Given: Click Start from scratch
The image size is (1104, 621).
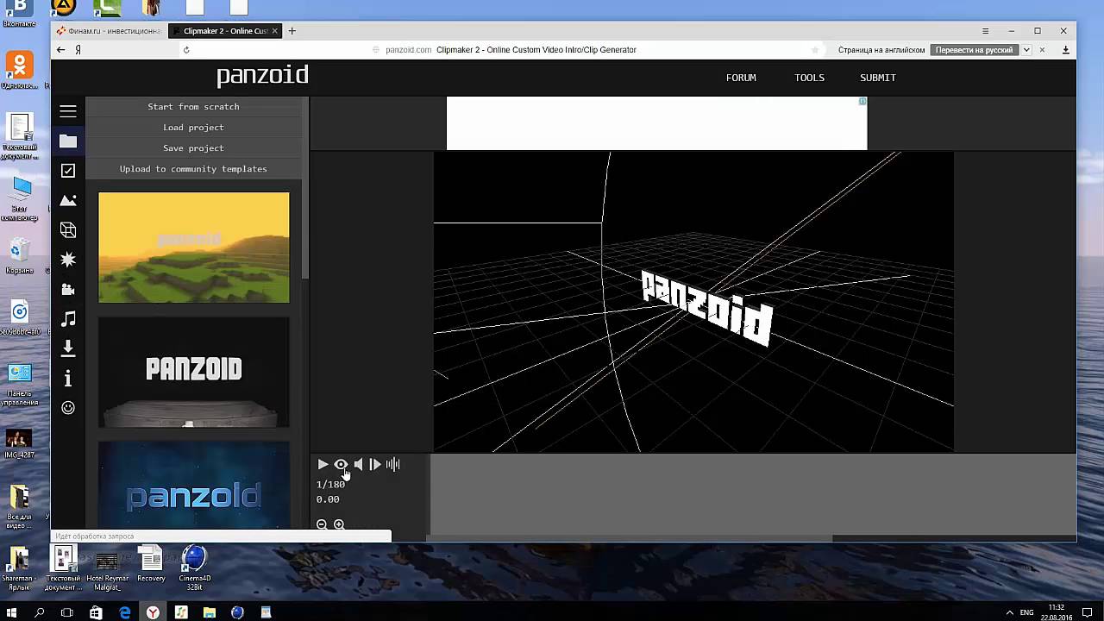Looking at the screenshot, I should coord(193,107).
